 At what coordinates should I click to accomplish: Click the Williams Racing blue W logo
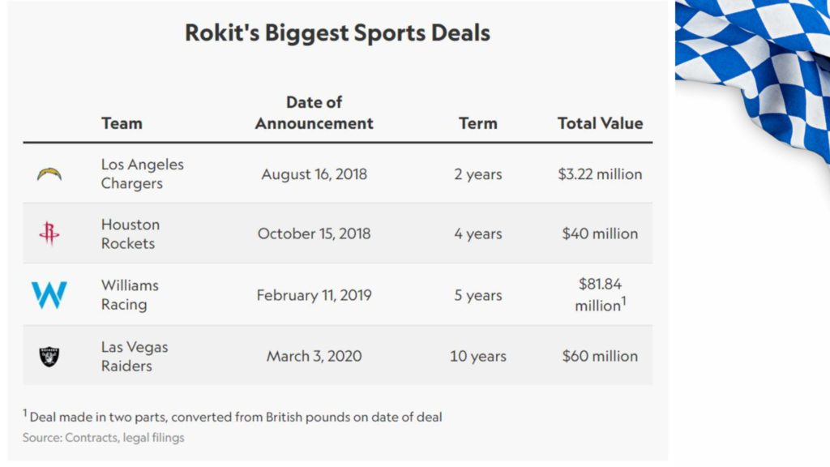[49, 295]
